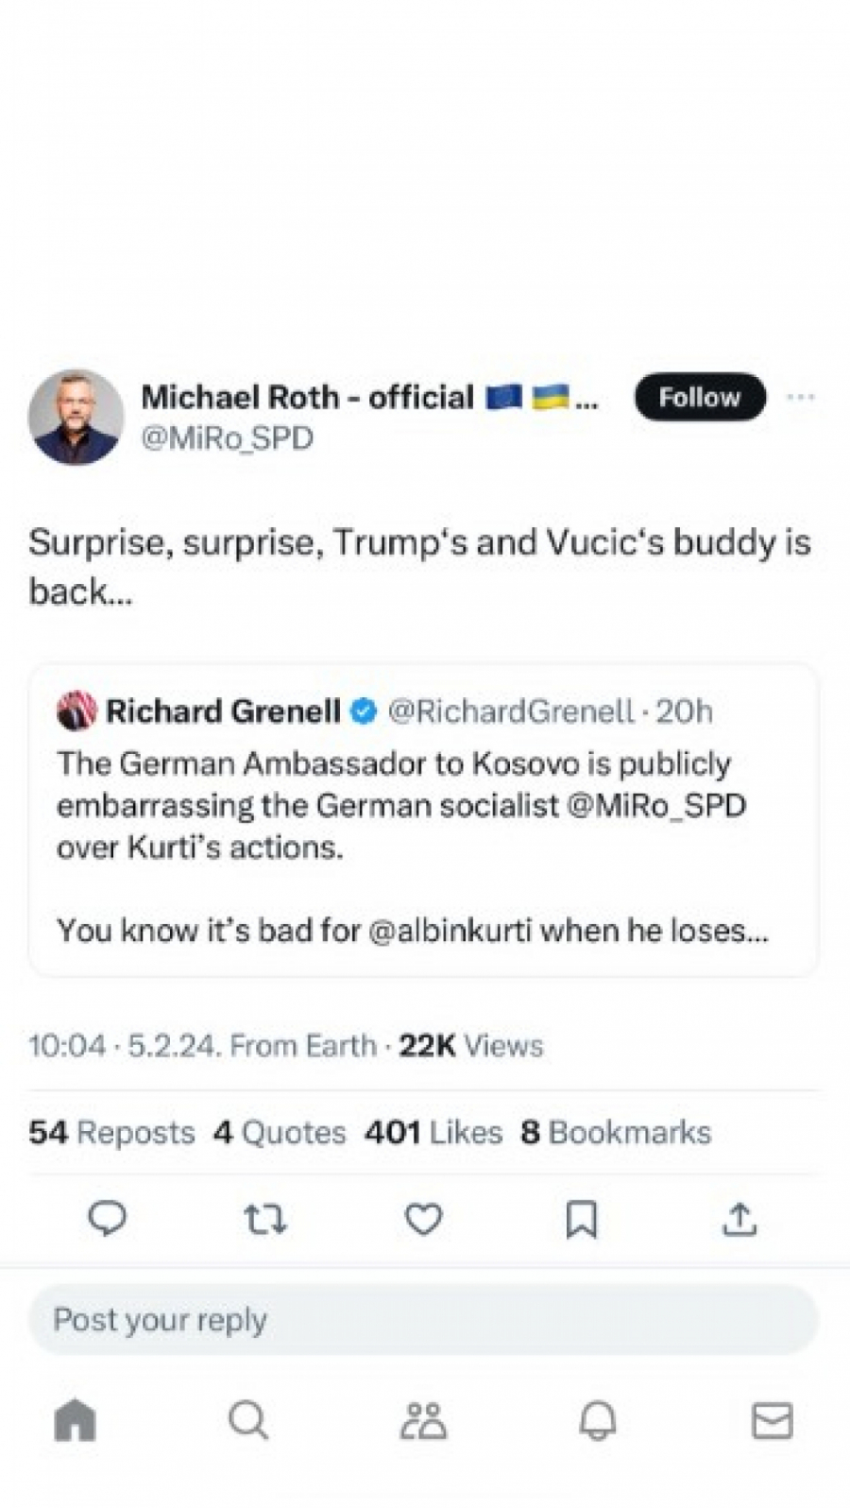Open the three-dot more options menu
Image resolution: width=850 pixels, height=1508 pixels.
point(801,397)
